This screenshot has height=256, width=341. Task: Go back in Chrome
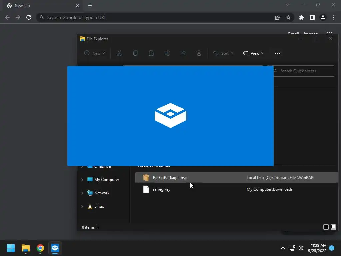click(x=7, y=17)
